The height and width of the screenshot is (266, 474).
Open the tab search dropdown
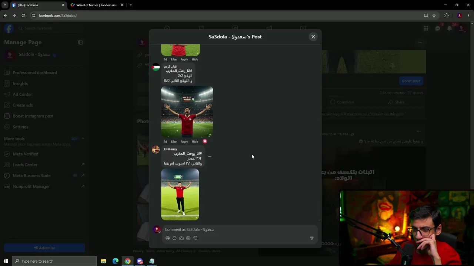[5, 5]
